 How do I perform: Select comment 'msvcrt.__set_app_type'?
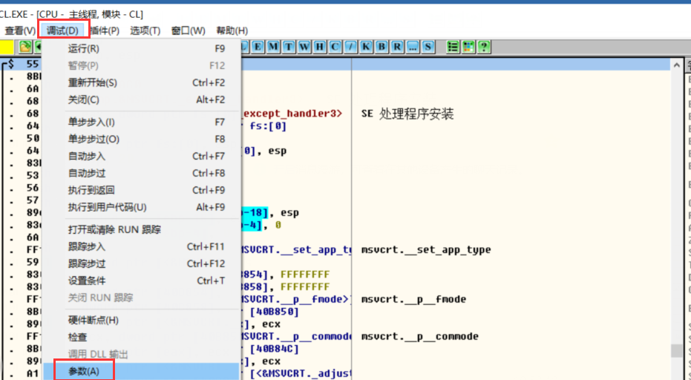point(426,250)
